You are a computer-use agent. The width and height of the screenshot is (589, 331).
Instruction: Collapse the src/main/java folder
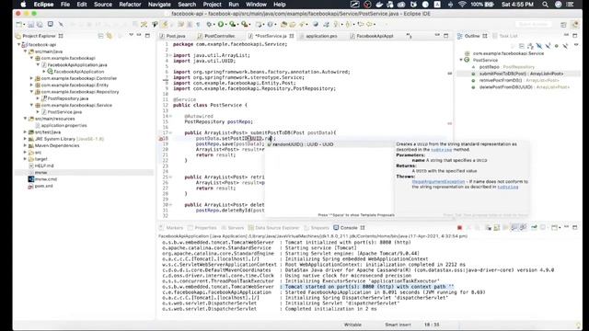(x=25, y=51)
